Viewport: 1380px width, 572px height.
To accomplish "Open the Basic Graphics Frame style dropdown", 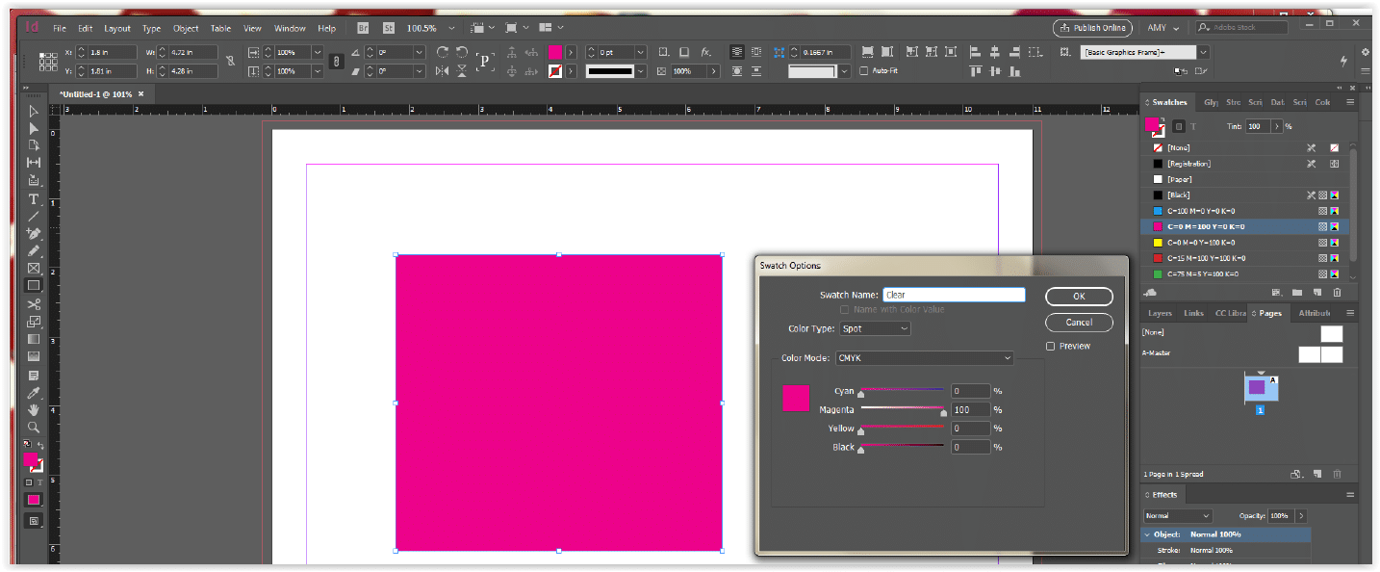I will (1203, 52).
